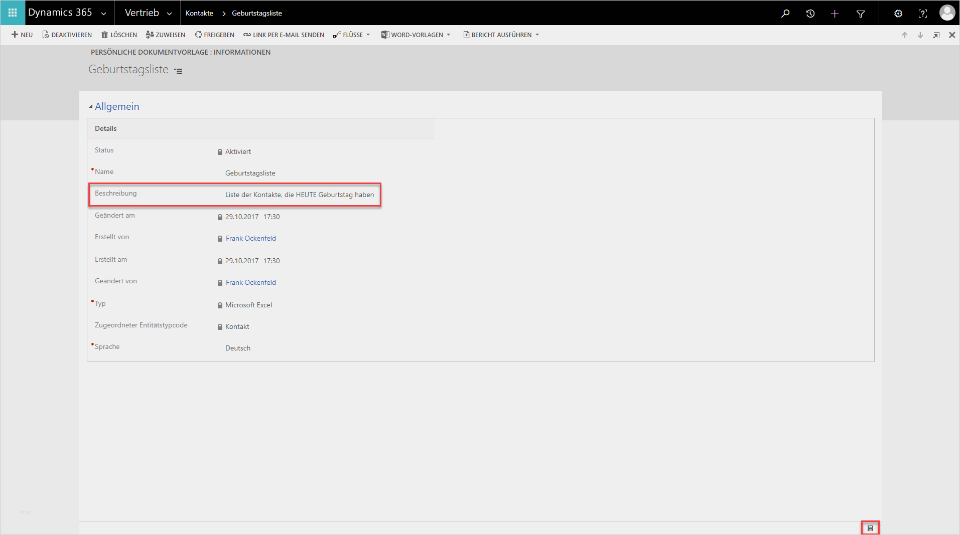Open the Geburtstagsliste form selector menu icon
This screenshot has height=535, width=960.
pos(178,71)
